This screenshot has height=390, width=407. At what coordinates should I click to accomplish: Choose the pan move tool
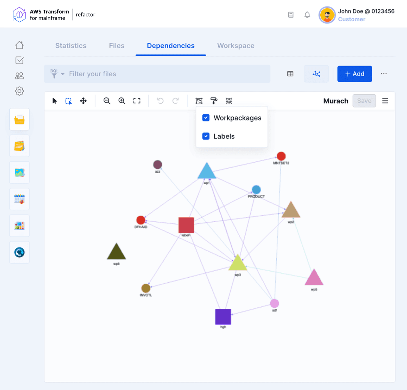pos(83,101)
